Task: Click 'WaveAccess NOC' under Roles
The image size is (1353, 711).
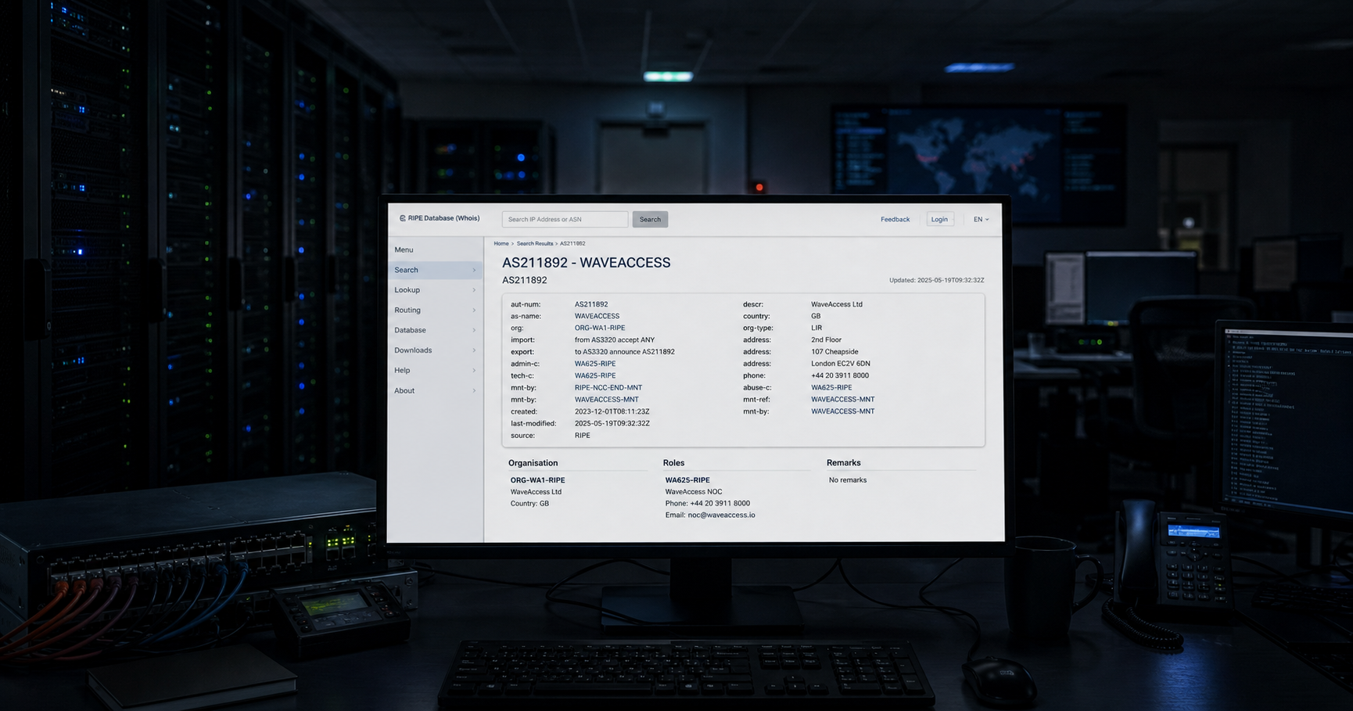Action: click(x=694, y=492)
